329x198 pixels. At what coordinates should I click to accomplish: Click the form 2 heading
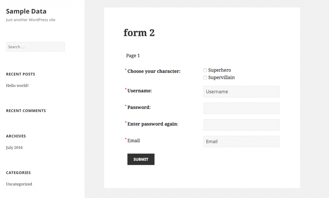click(139, 32)
